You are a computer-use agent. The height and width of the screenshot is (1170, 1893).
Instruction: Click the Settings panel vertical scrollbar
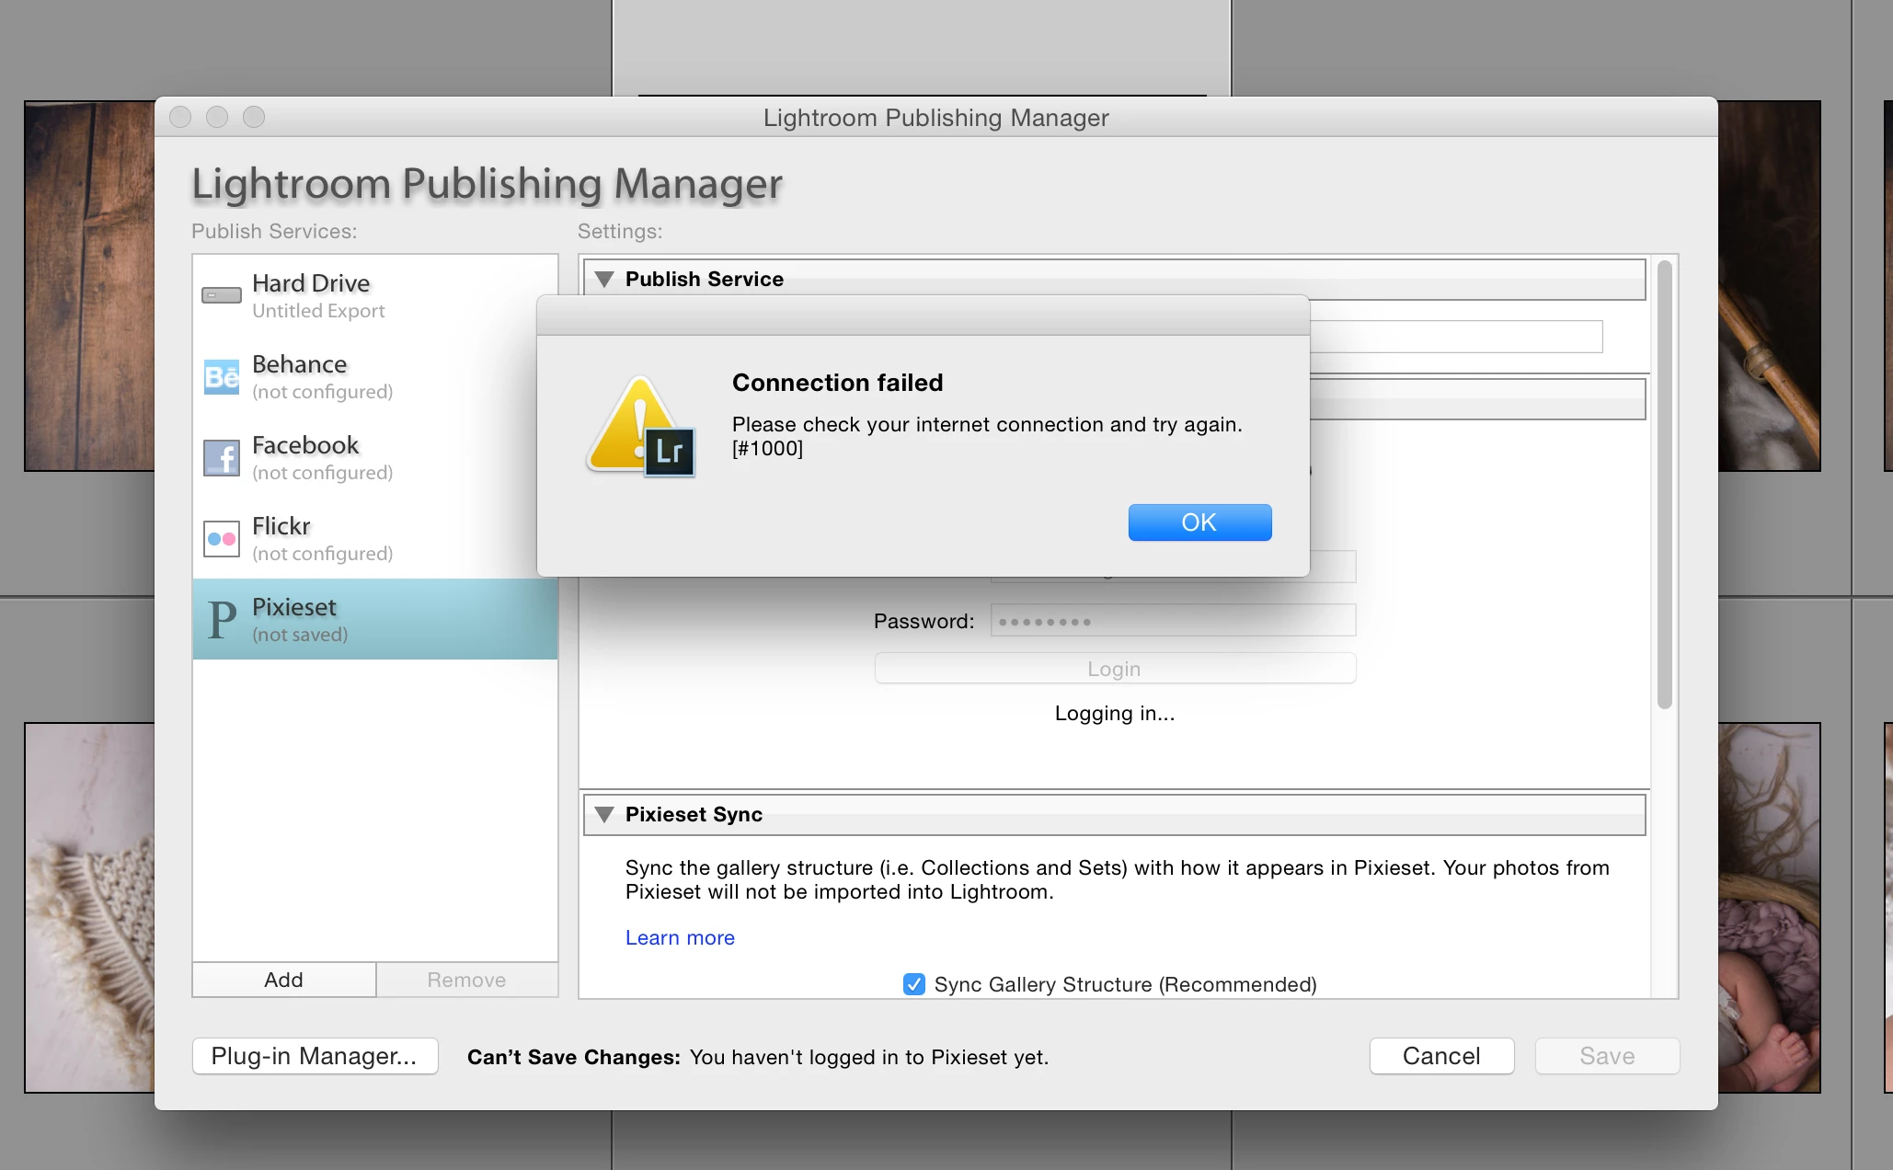tap(1664, 485)
